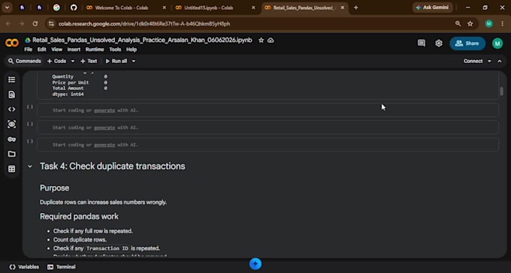
Task: Click the cloud save status icon
Action: tap(271, 40)
